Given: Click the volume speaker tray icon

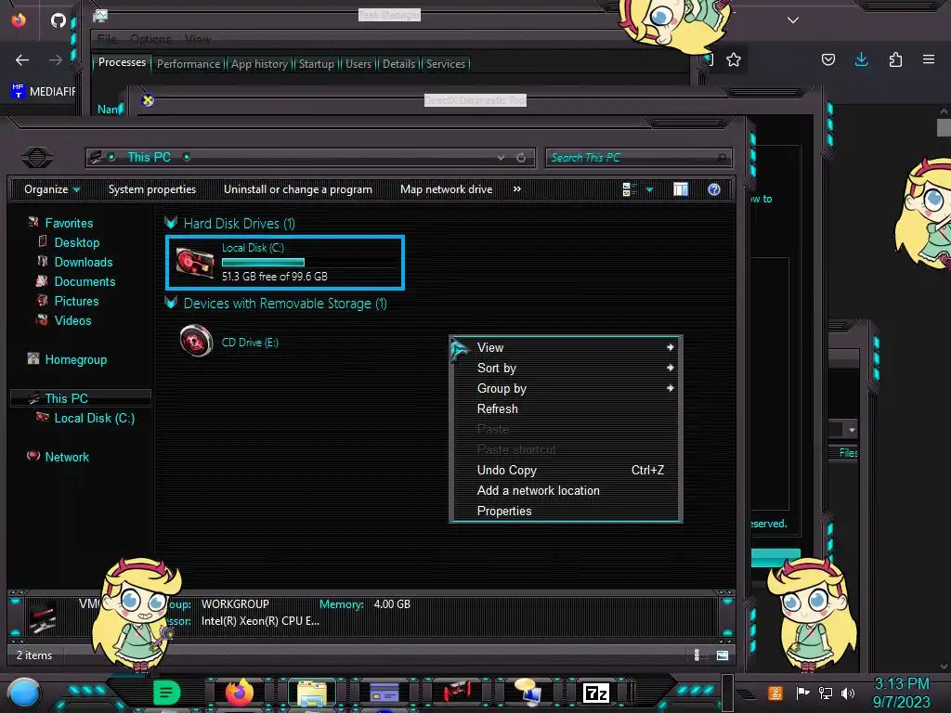Looking at the screenshot, I should coord(848,693).
